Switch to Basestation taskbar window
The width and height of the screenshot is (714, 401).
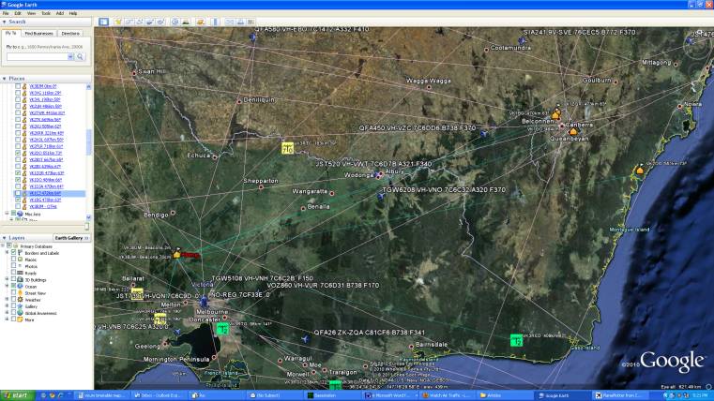[332, 395]
